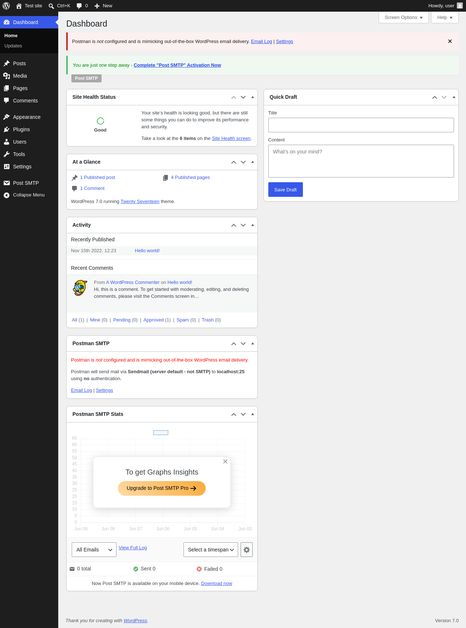This screenshot has width=466, height=628.
Task: Collapse the Activity panel
Action: click(253, 225)
